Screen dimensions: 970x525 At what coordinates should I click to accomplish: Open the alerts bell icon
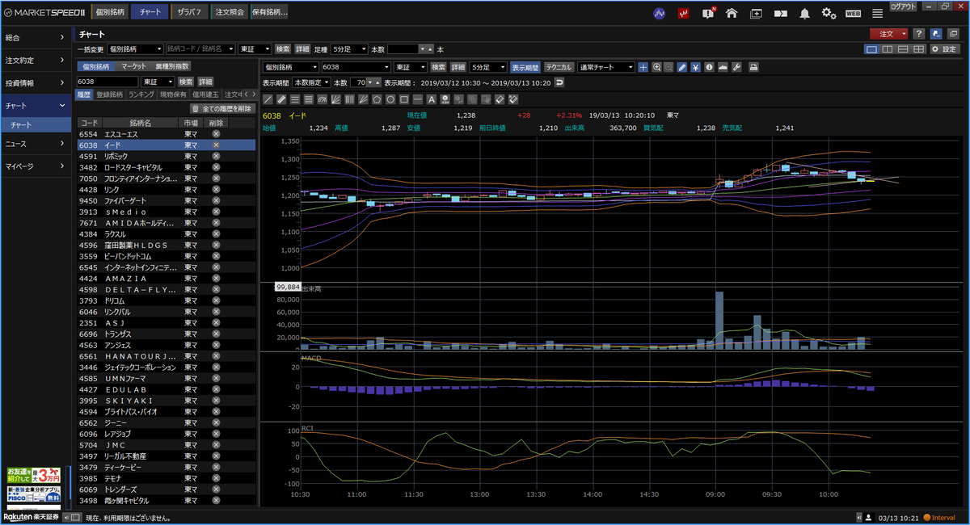(805, 14)
